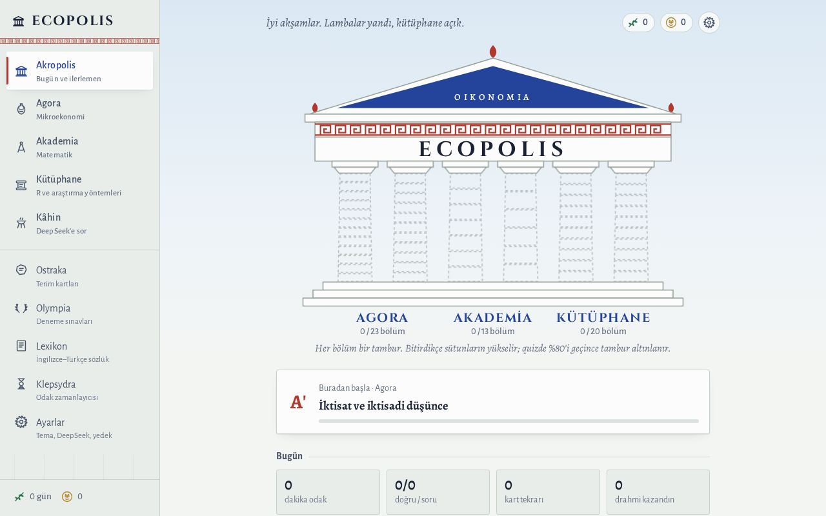
Task: Open Akropolis via its temple icon
Action: pyautogui.click(x=21, y=71)
